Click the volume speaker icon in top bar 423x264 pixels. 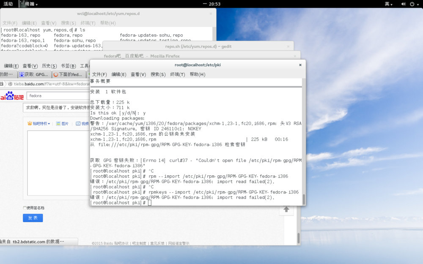pyautogui.click(x=403, y=4)
